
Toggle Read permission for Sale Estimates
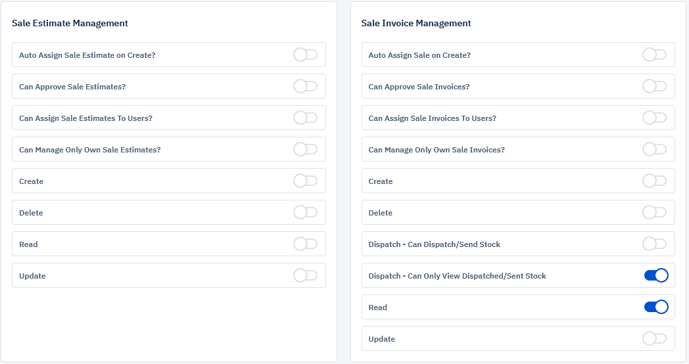click(x=306, y=244)
